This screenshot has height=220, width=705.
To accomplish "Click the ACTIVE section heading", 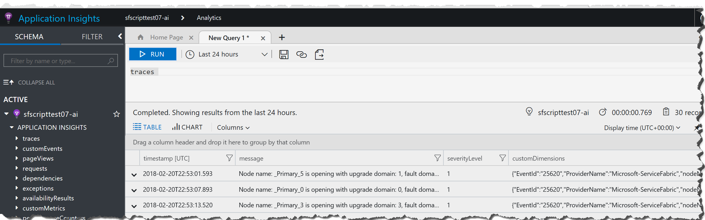I will coord(16,99).
